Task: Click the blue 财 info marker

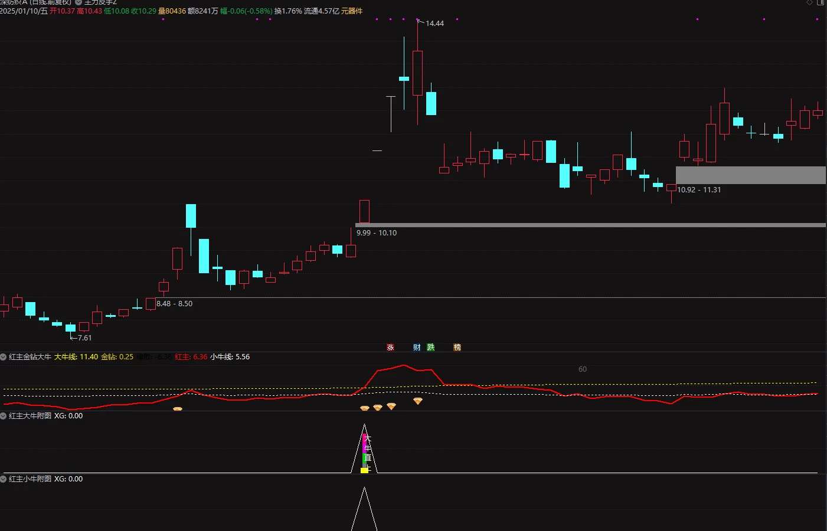Action: (417, 348)
